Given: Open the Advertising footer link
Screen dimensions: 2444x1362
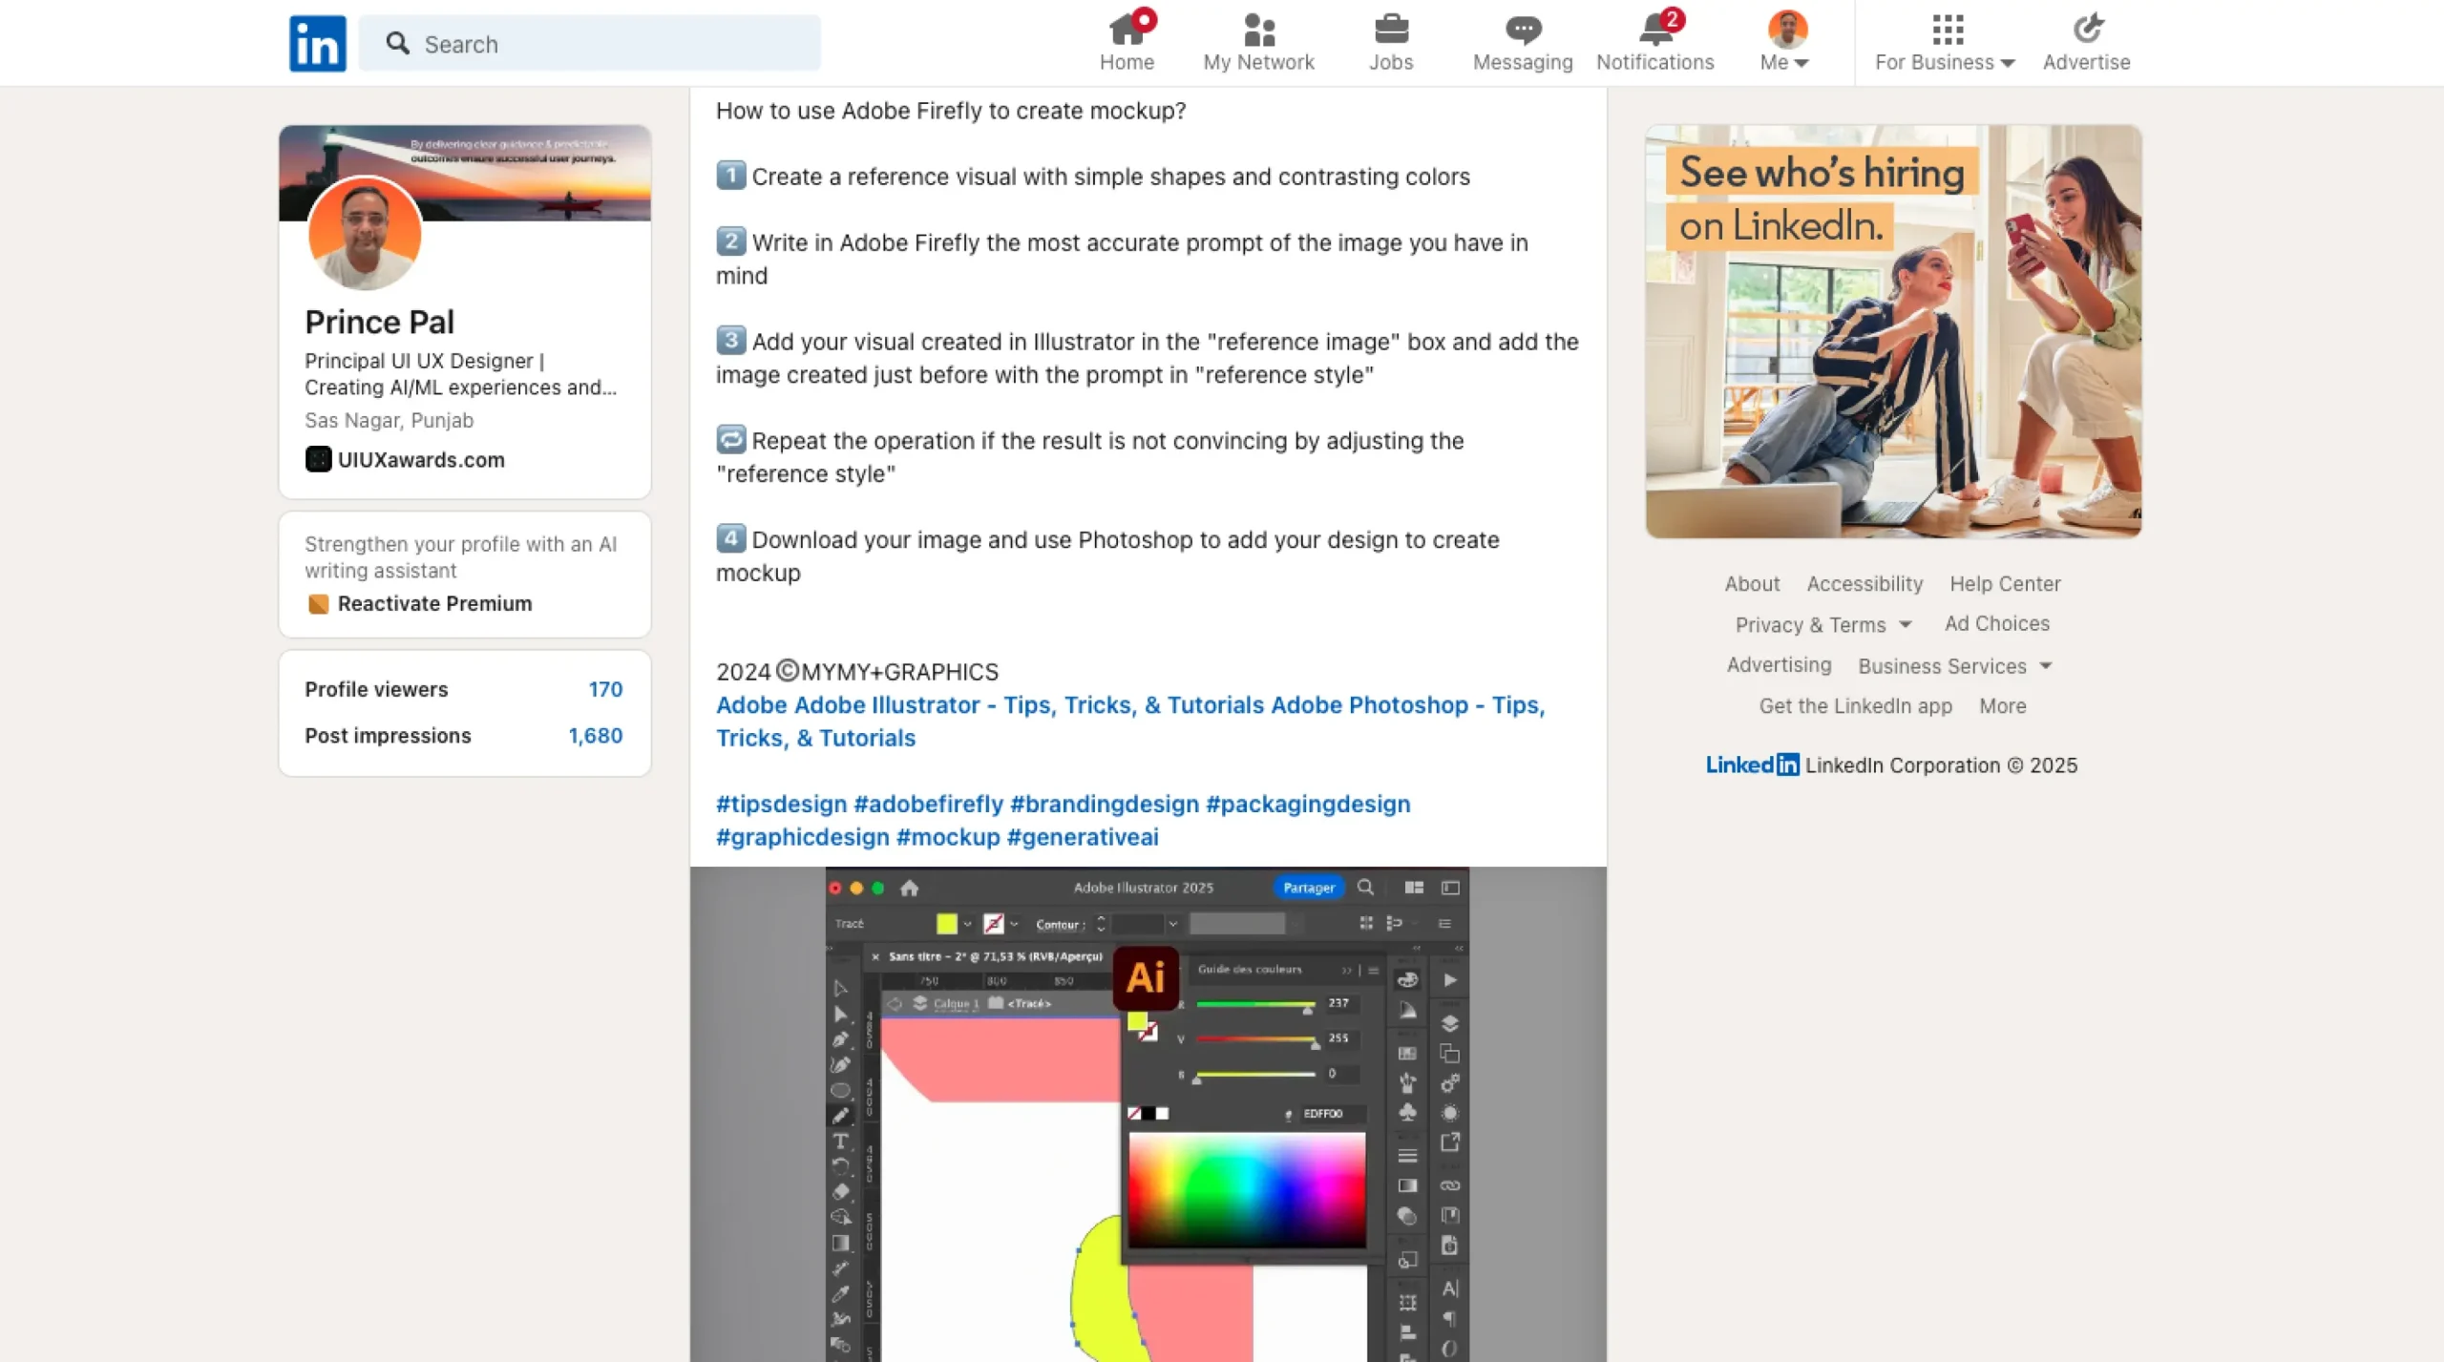Looking at the screenshot, I should (1779, 664).
